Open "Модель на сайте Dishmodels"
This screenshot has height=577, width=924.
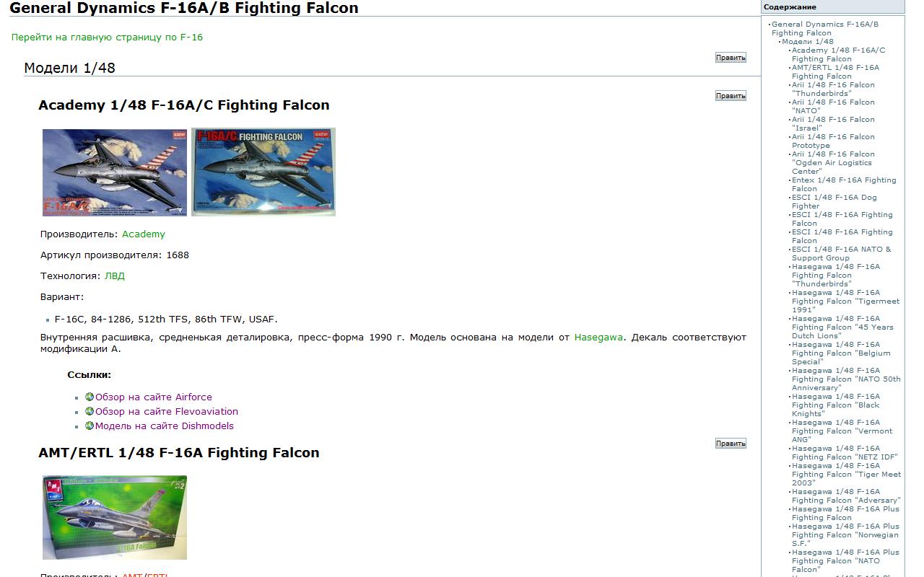point(163,426)
